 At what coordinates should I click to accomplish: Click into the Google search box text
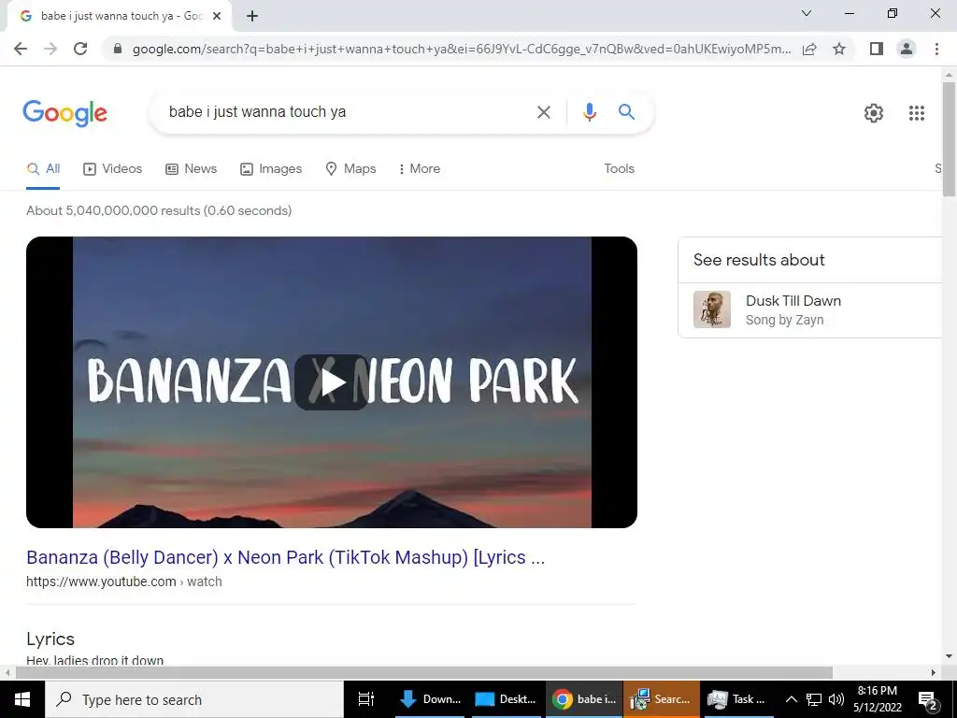pyautogui.click(x=257, y=112)
